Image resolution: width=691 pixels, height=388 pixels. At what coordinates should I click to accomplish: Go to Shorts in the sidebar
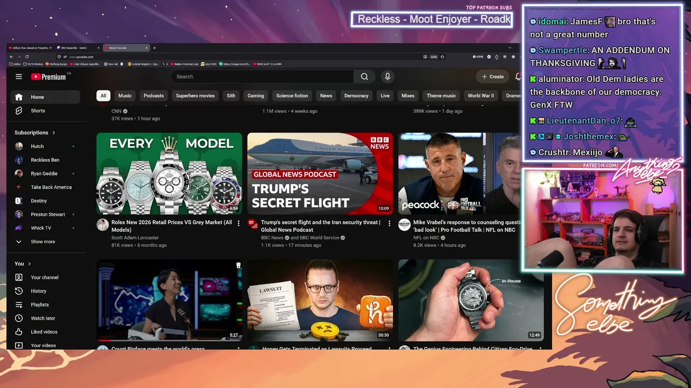(45, 110)
